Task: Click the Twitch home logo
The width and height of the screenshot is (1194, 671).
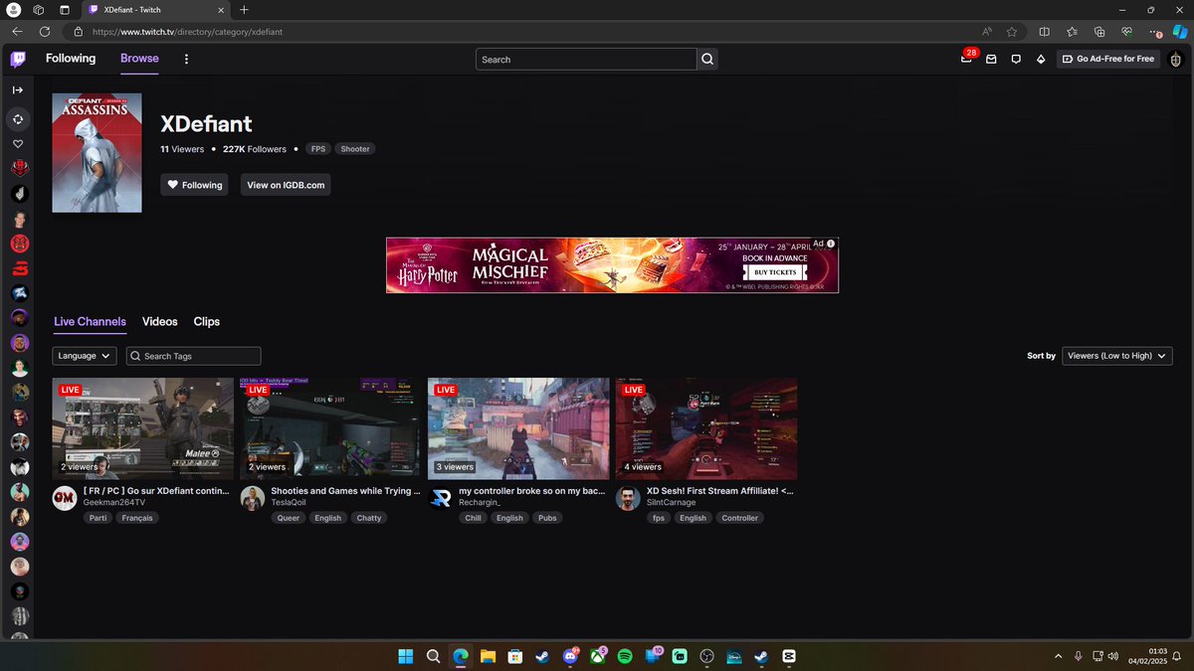Action: [18, 60]
